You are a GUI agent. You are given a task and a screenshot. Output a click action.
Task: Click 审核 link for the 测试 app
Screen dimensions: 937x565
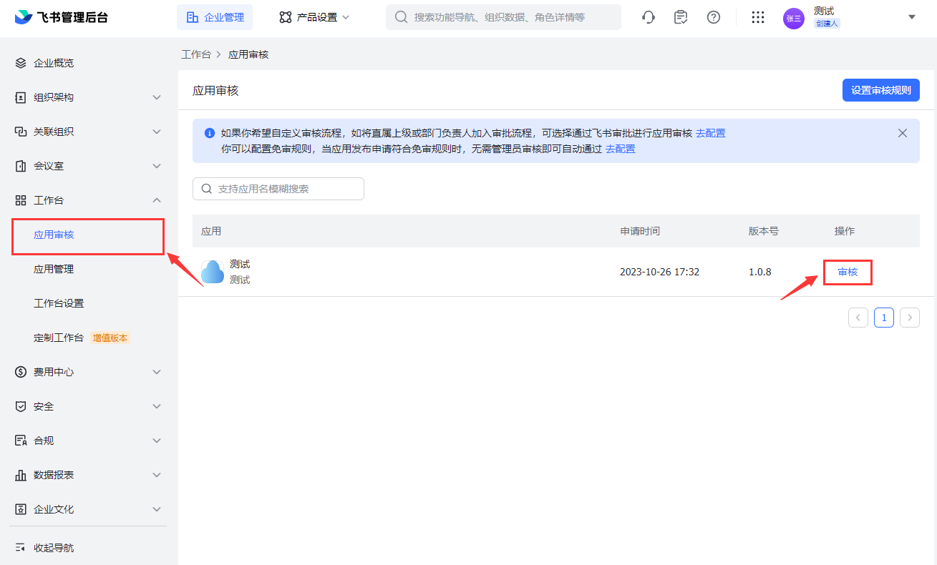click(x=848, y=272)
